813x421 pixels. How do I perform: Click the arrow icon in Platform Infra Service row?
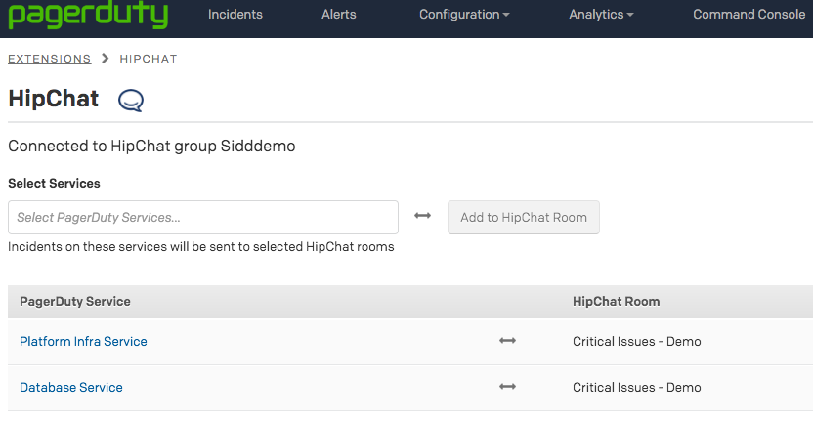click(x=507, y=341)
